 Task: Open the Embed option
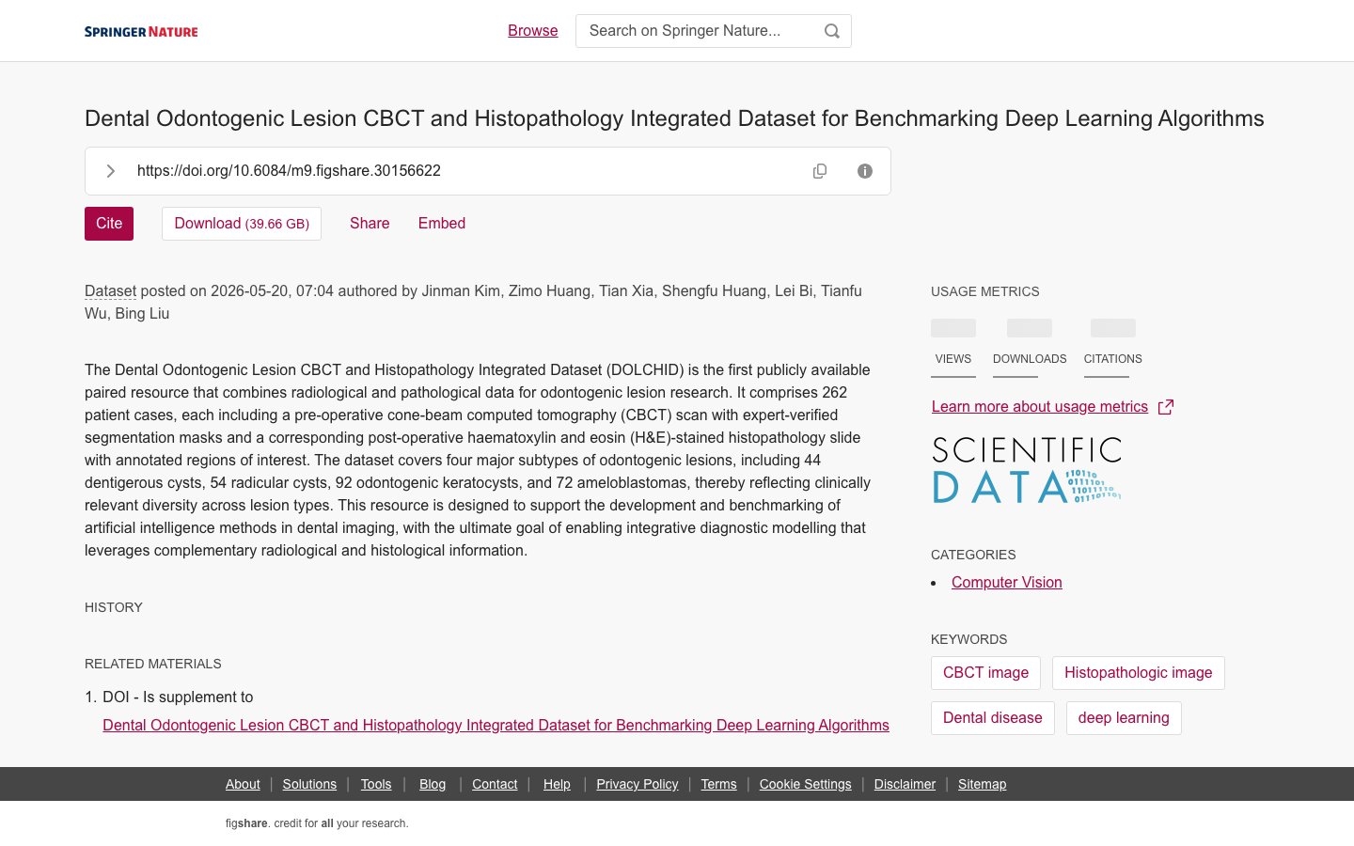coord(442,224)
